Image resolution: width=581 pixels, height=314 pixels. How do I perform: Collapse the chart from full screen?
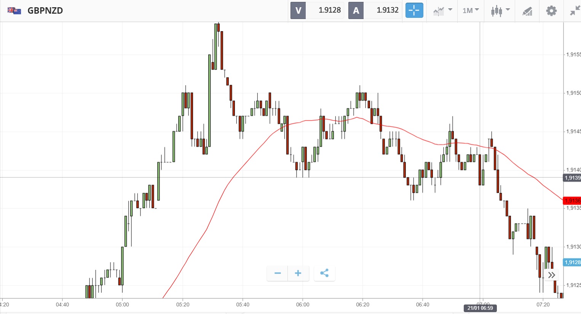tap(574, 11)
